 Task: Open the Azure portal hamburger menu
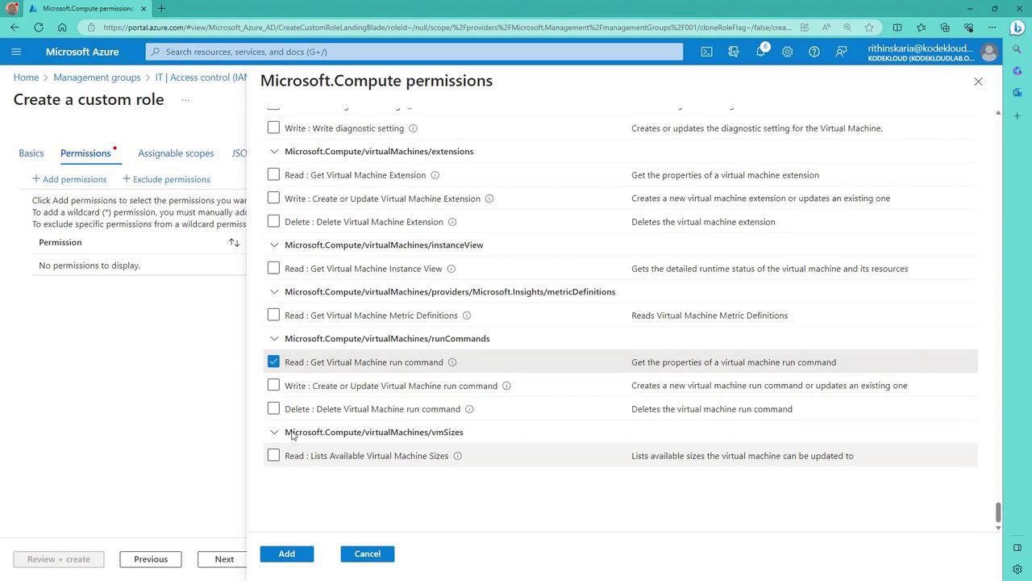(x=16, y=52)
